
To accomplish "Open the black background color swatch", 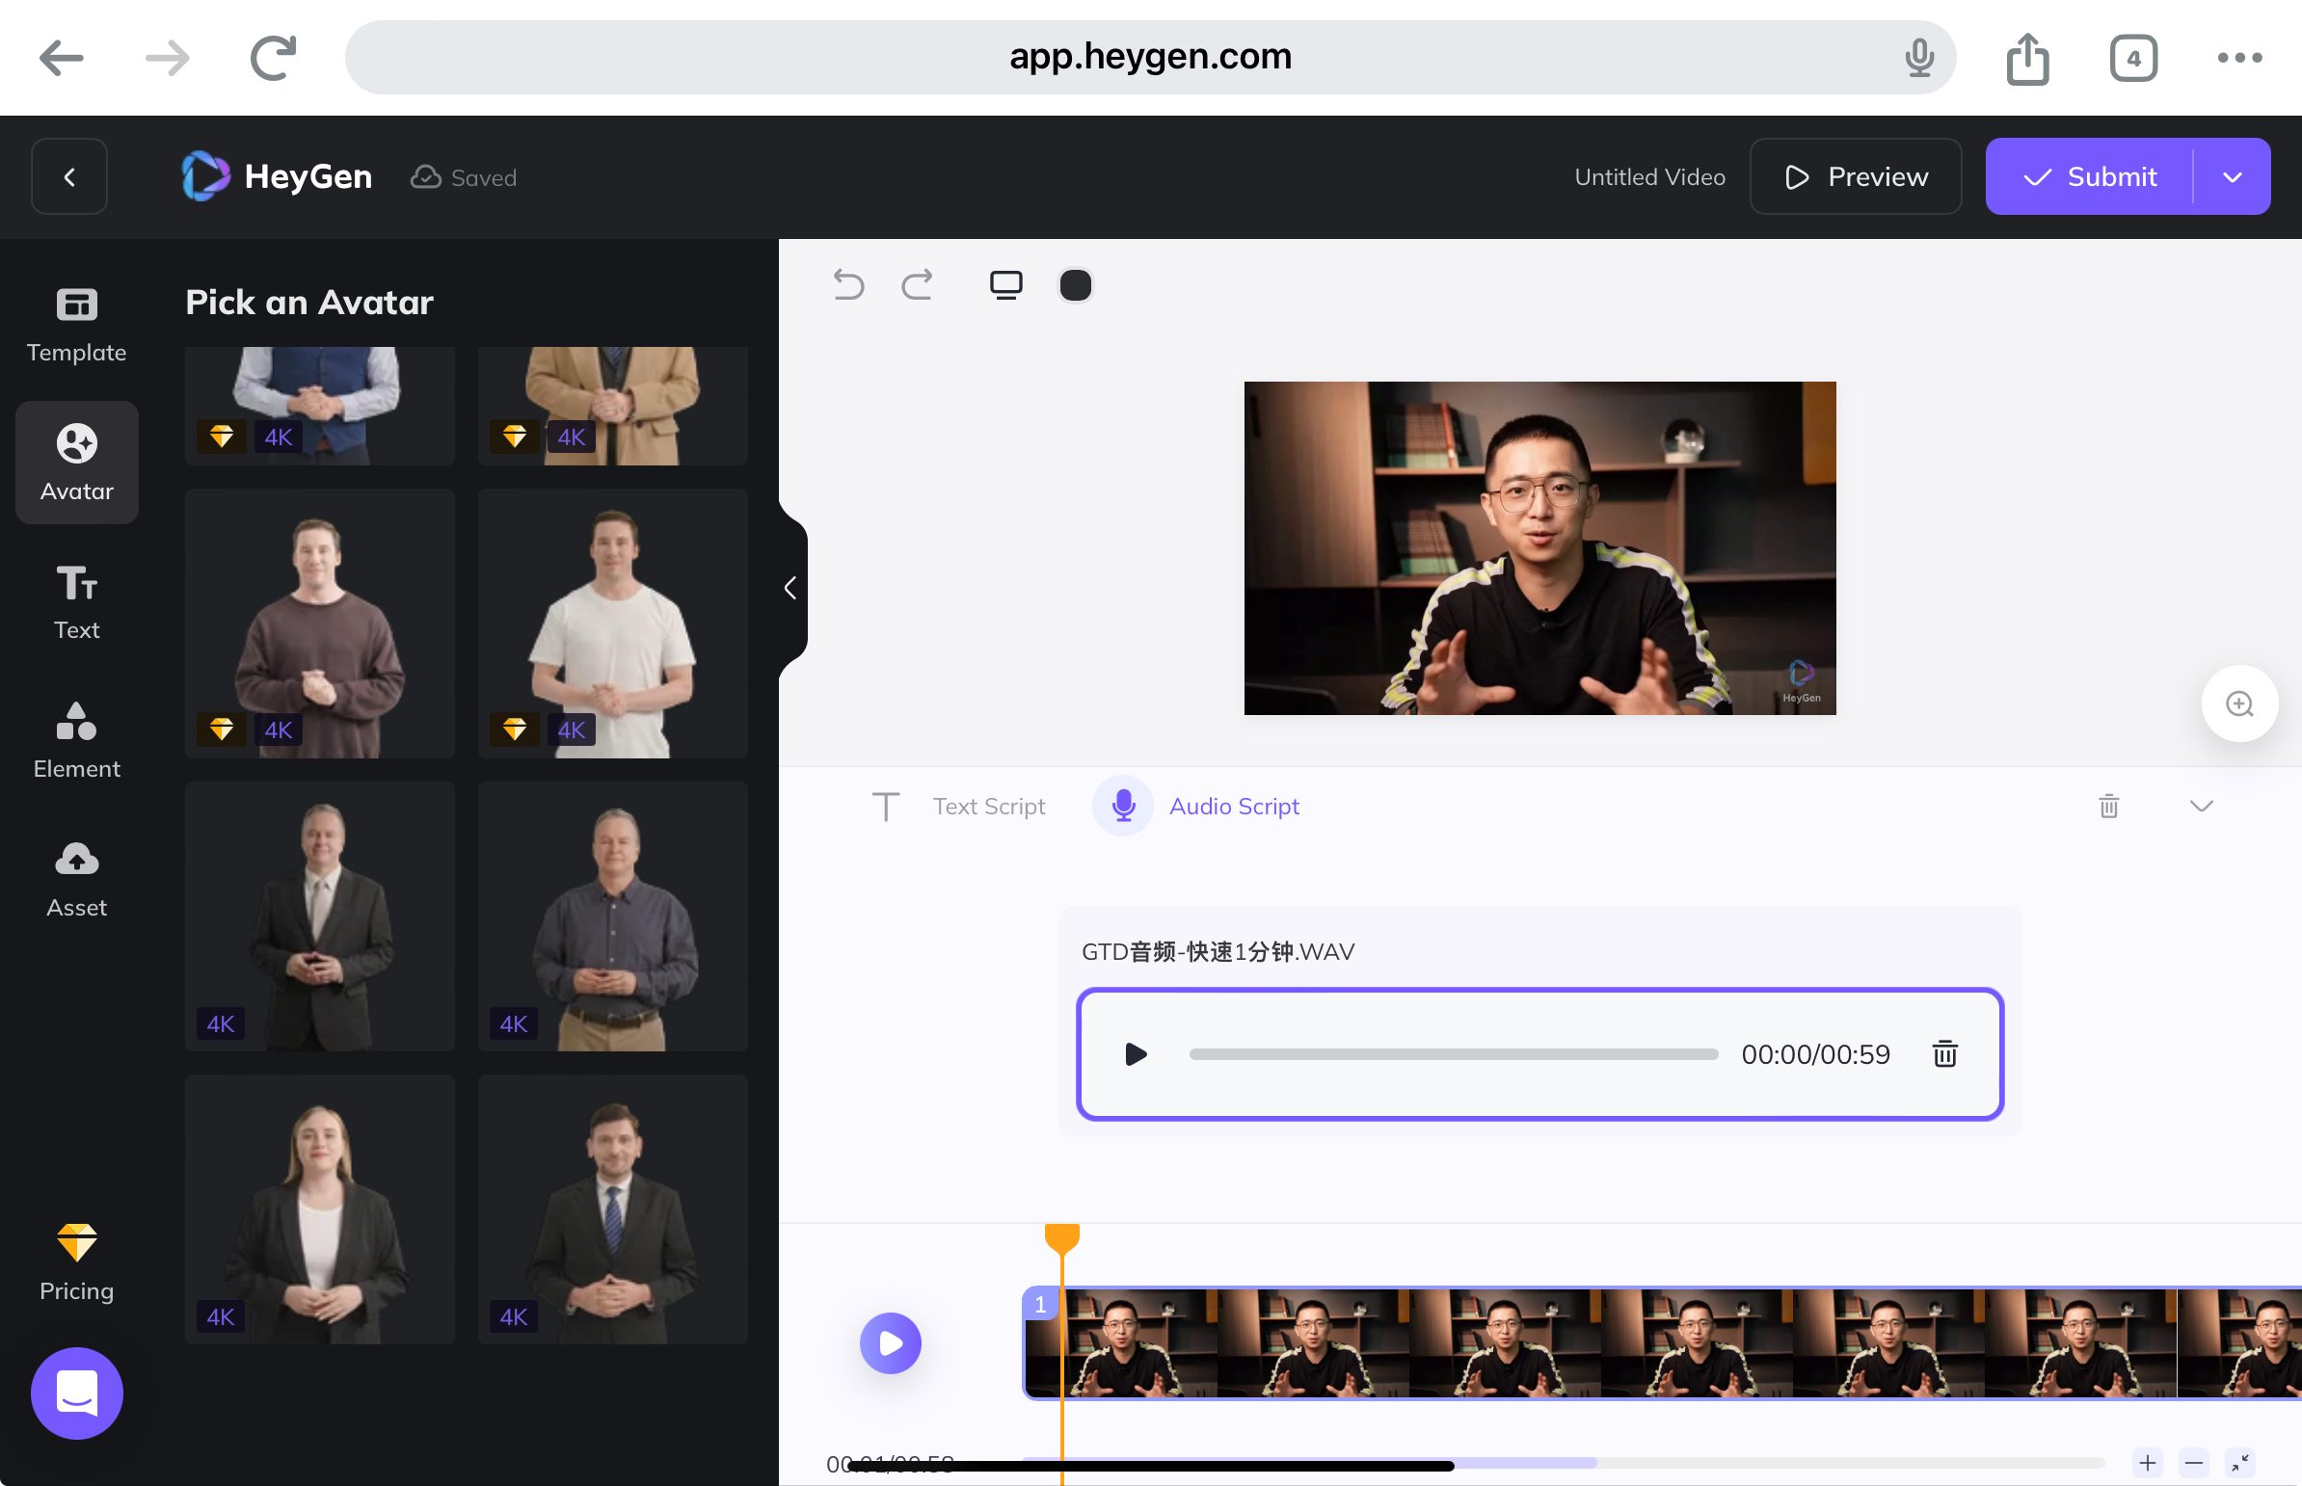I will [x=1075, y=285].
